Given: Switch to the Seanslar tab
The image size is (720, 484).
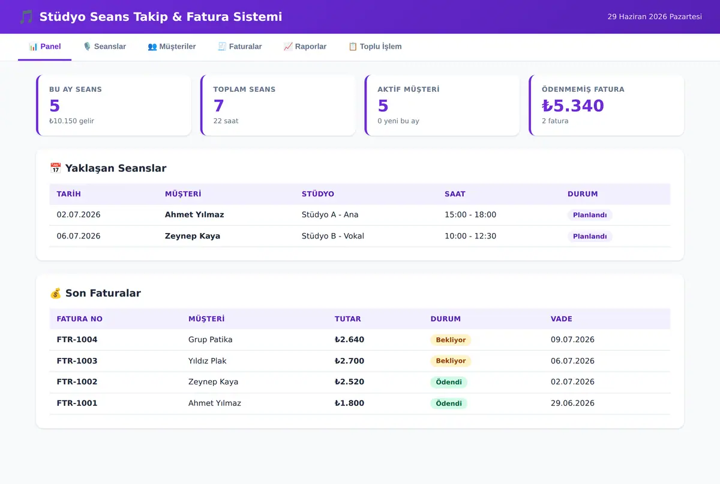Looking at the screenshot, I should (x=104, y=47).
